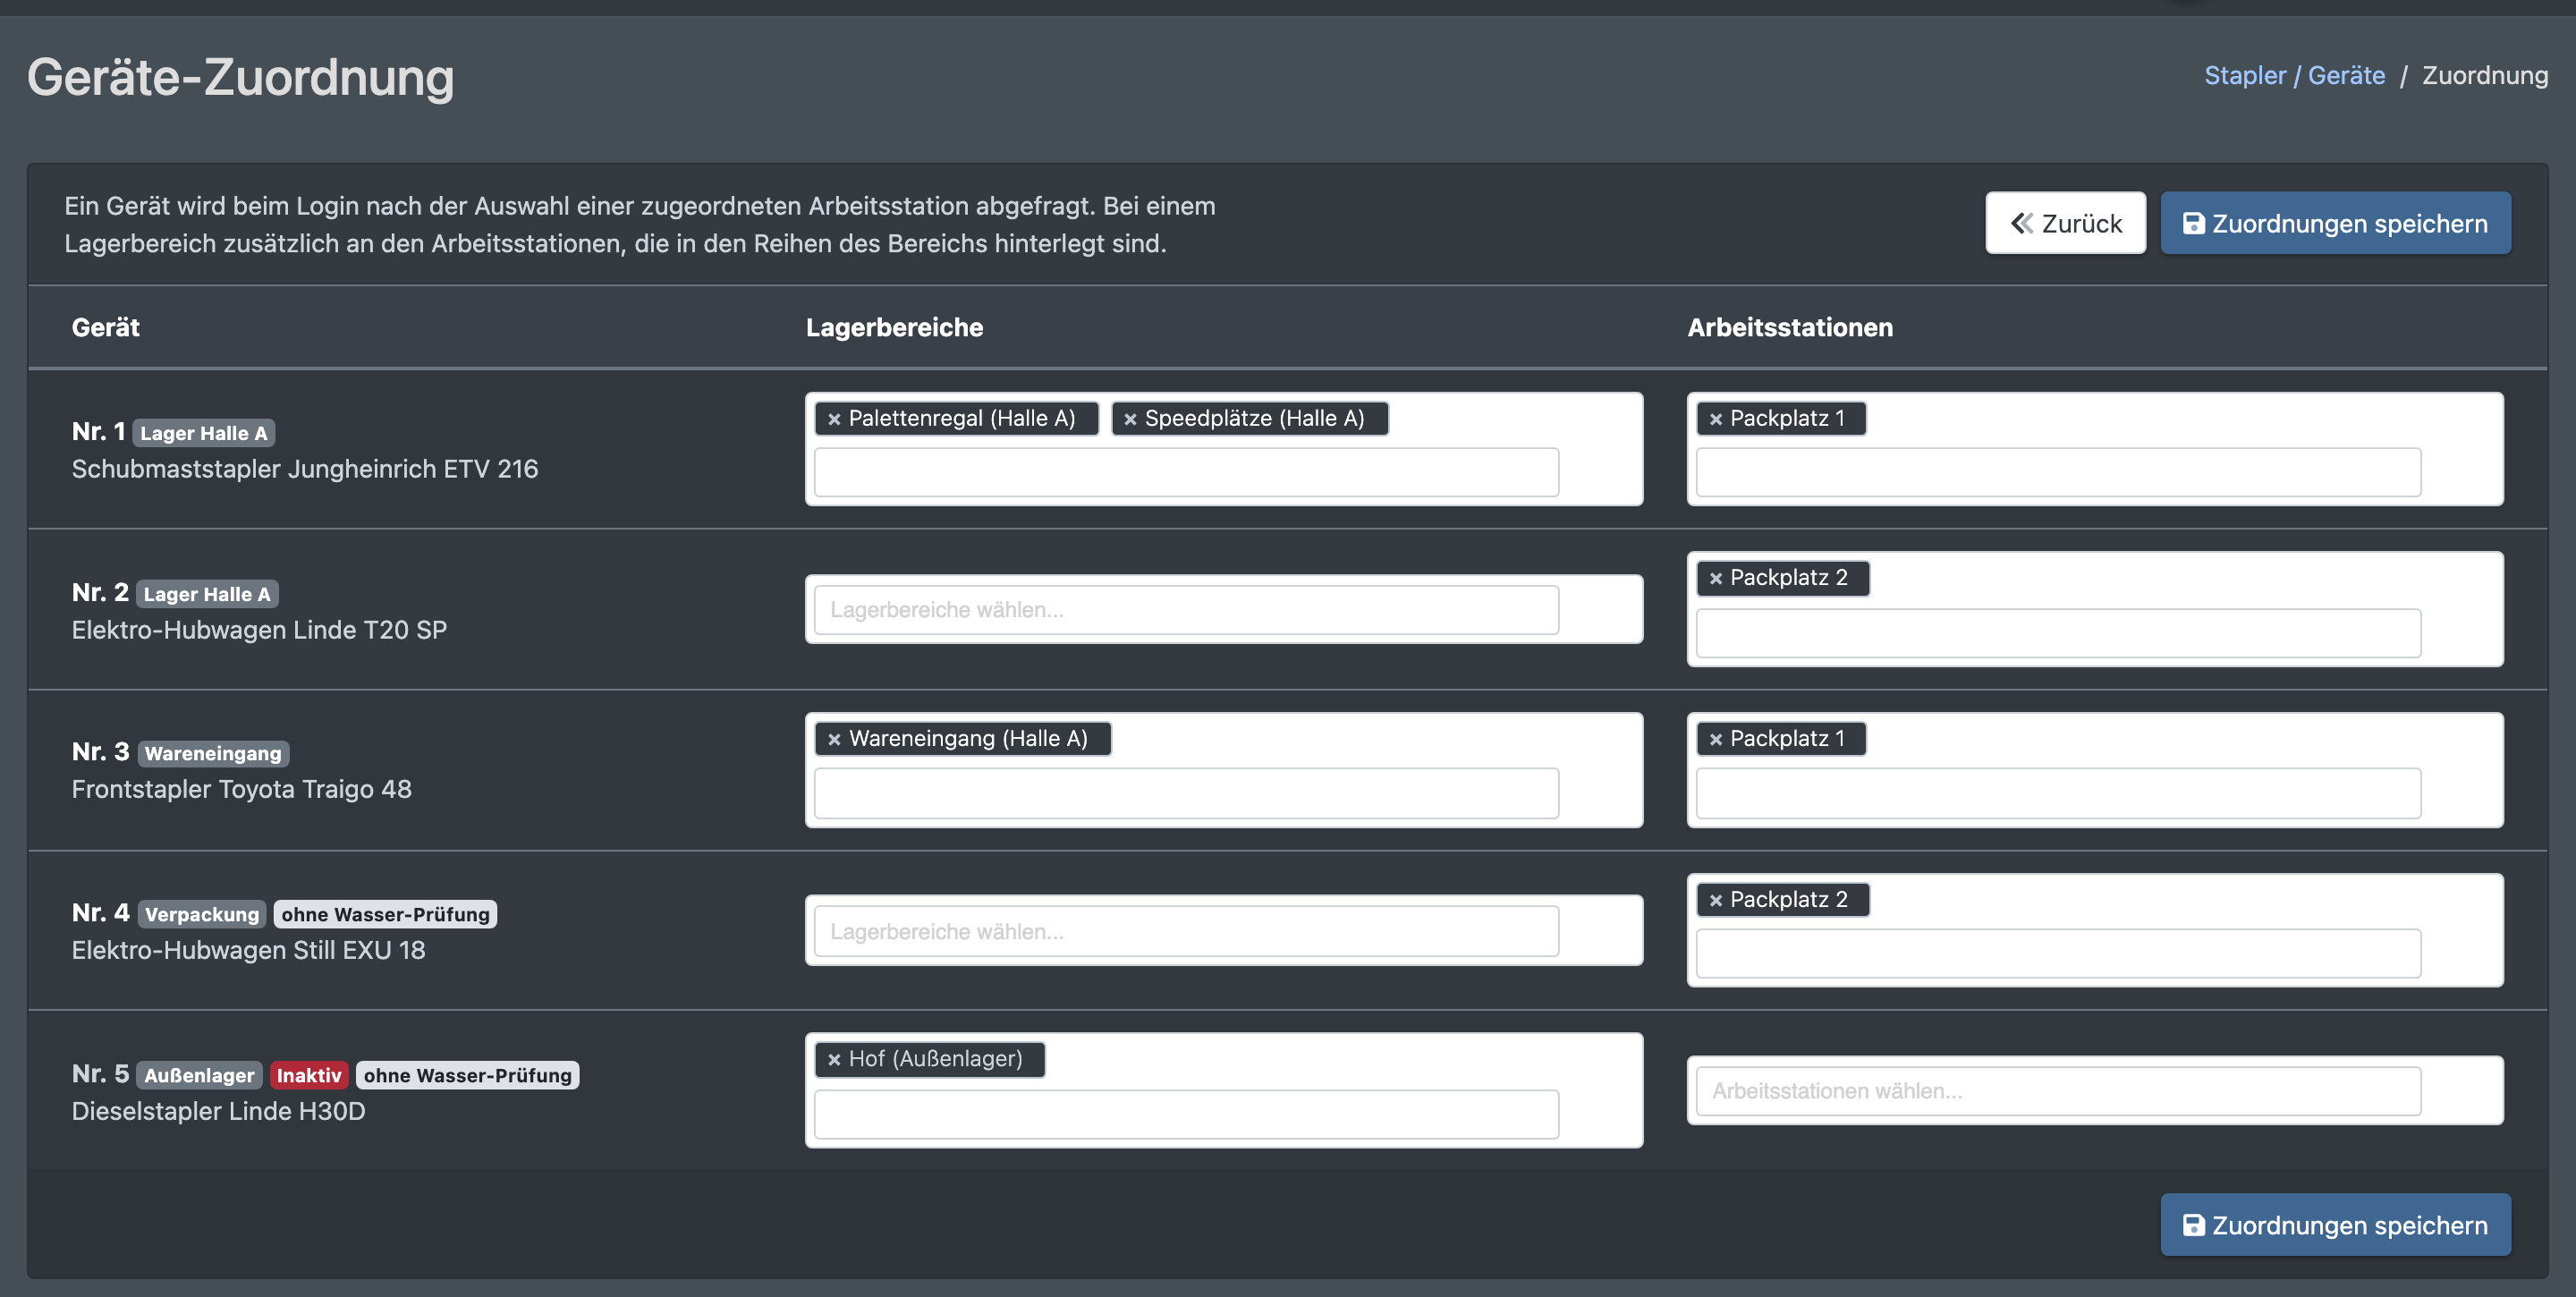Click the top Zuordnungen speichern button
The width and height of the screenshot is (2576, 1297).
(x=2335, y=223)
